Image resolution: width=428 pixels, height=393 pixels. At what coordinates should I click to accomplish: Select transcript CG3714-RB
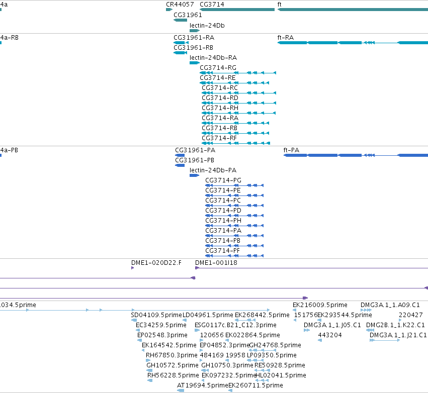tap(235, 134)
